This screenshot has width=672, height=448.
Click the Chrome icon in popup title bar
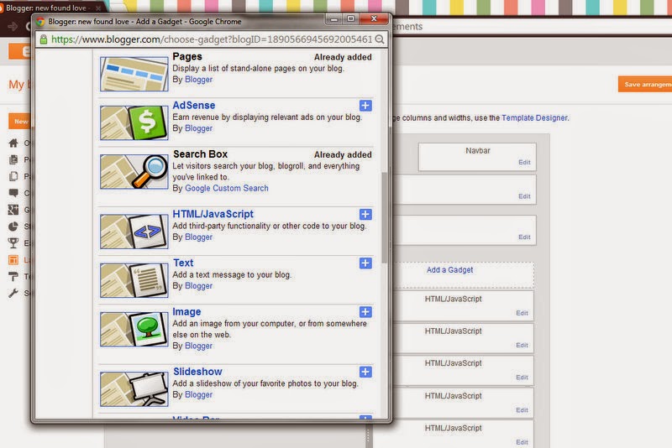coord(40,22)
